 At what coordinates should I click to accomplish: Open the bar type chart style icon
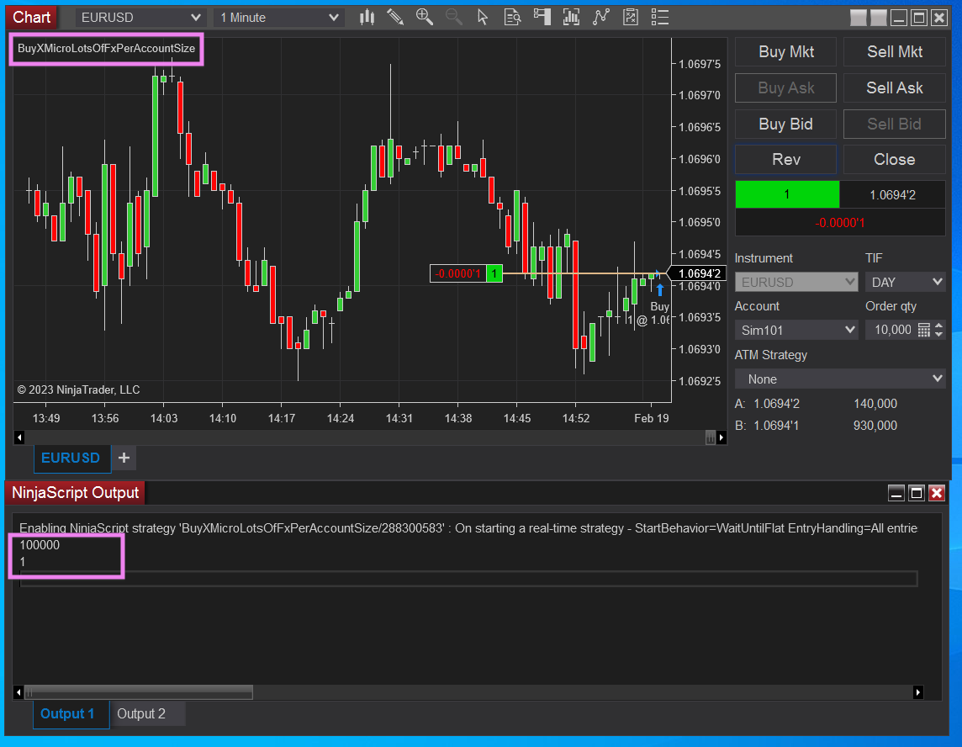click(x=367, y=17)
